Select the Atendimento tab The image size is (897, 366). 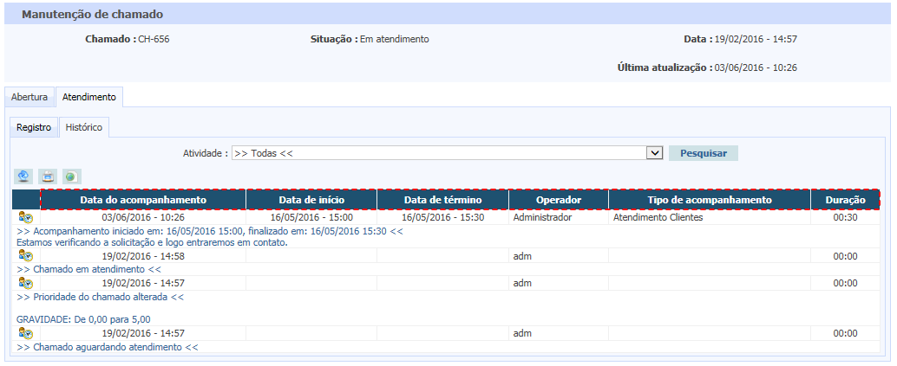88,97
